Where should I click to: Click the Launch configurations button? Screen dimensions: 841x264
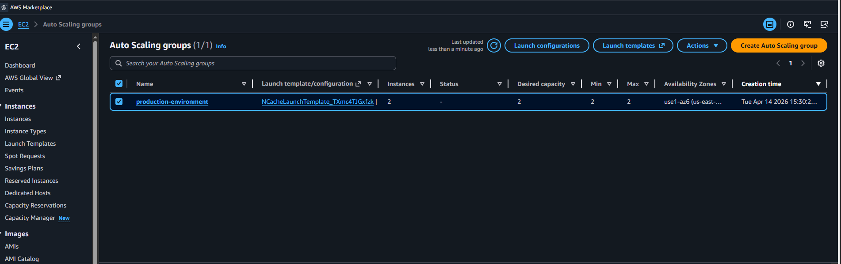(x=547, y=45)
